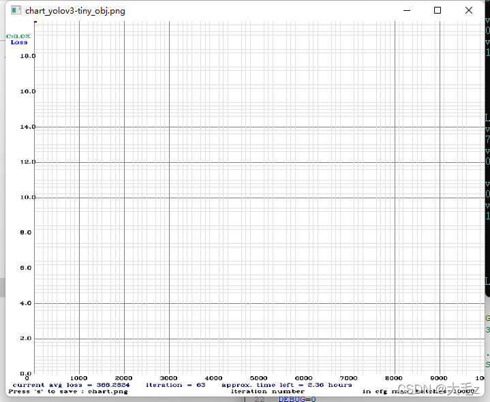Click the 2.0 y-axis label
Viewport: 490px width, 402px height.
(26, 338)
